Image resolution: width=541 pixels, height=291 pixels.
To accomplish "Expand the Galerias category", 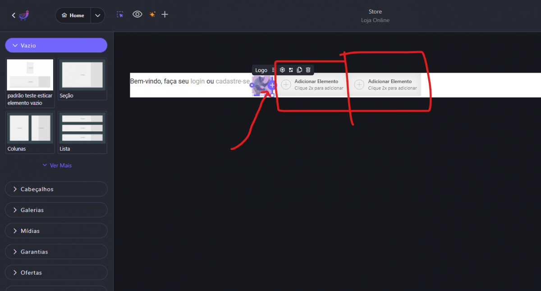I will [x=56, y=210].
